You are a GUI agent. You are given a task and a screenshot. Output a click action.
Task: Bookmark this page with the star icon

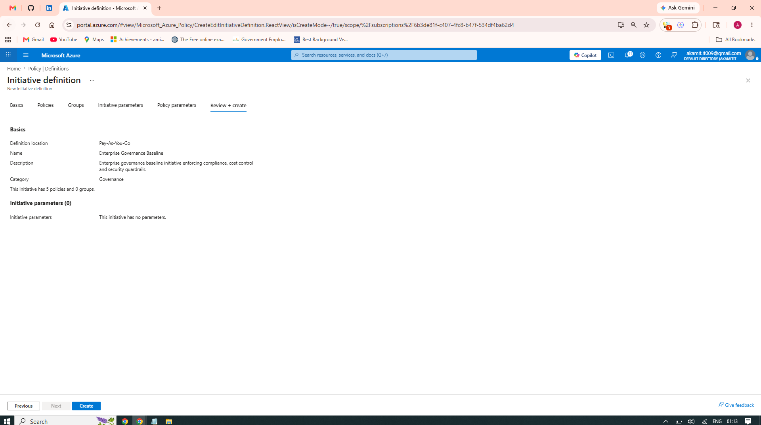[646, 25]
